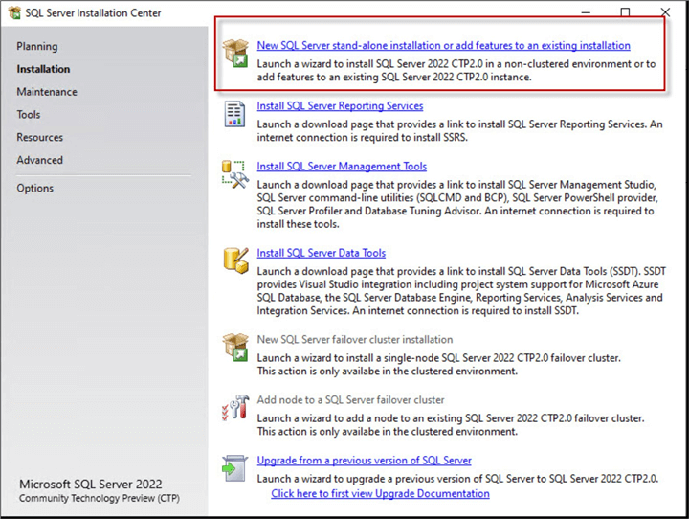Screen dimensions: 689x519
Task: Click the Reporting Services document icon
Action: pos(235,114)
